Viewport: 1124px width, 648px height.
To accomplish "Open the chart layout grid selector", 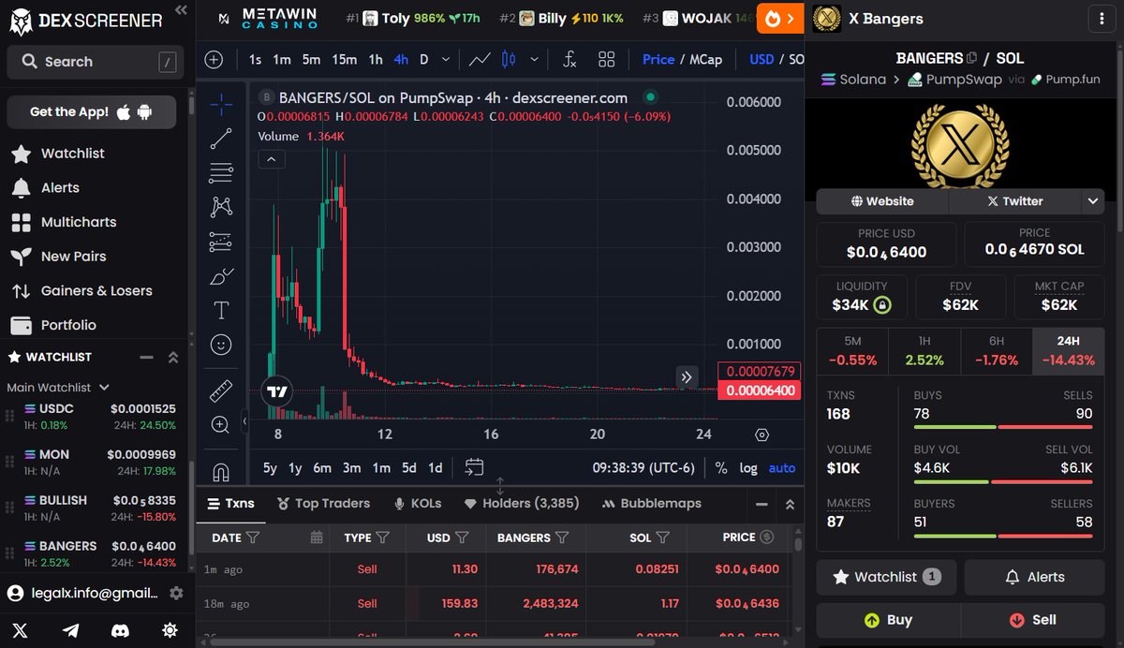I will click(x=606, y=60).
